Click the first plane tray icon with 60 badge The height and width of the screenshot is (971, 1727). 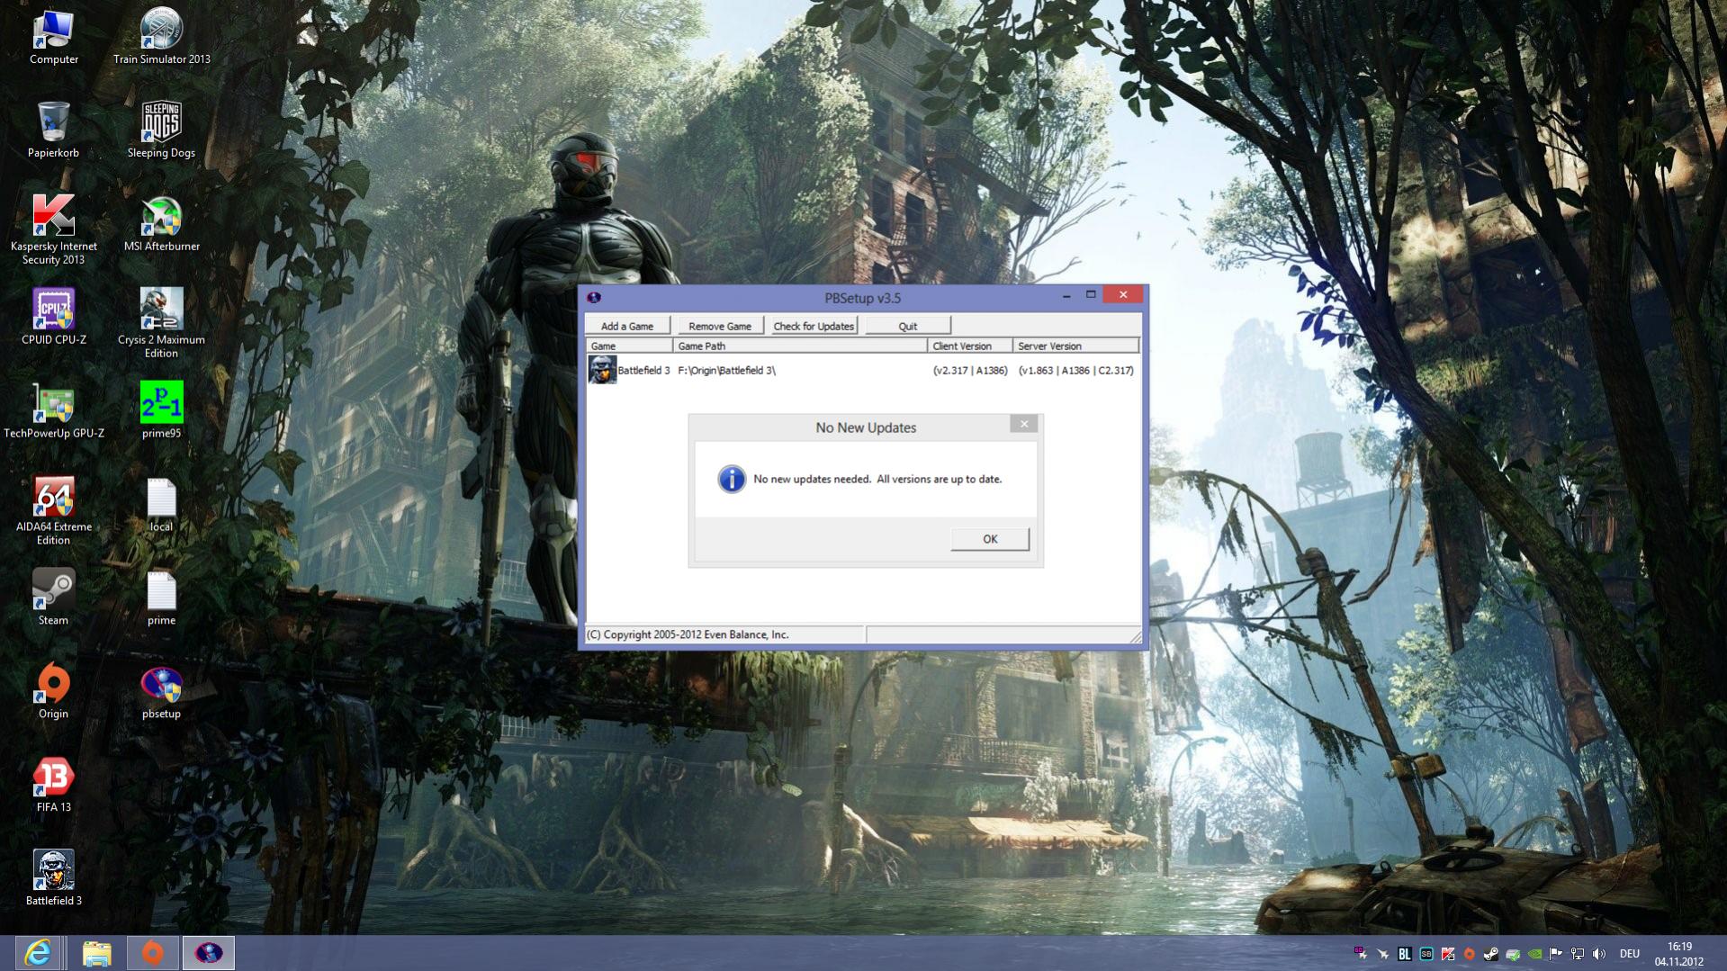pyautogui.click(x=1361, y=954)
